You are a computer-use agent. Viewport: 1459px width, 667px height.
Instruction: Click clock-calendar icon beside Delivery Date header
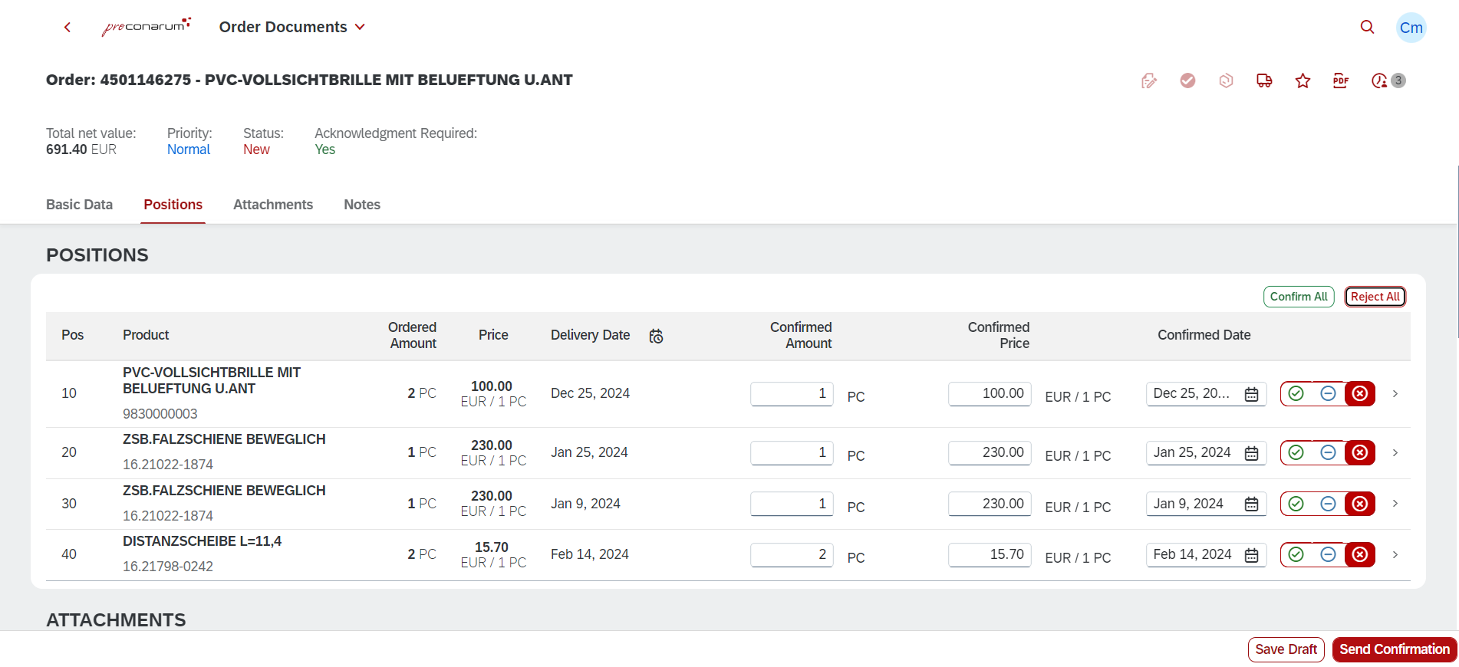coord(656,336)
